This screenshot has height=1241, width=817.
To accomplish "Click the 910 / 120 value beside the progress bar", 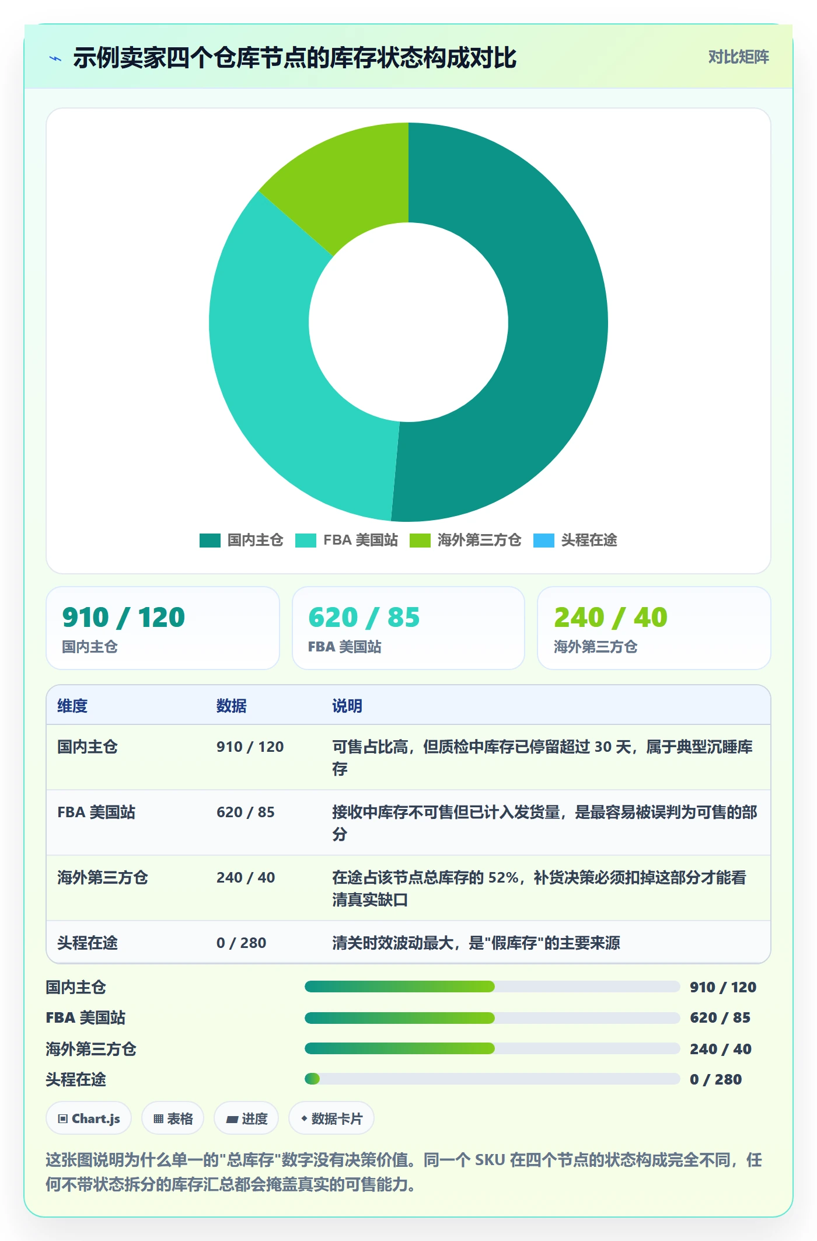I will coord(723,987).
